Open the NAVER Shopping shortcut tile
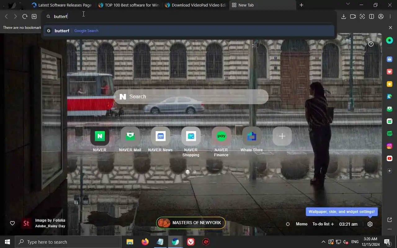 pyautogui.click(x=191, y=136)
